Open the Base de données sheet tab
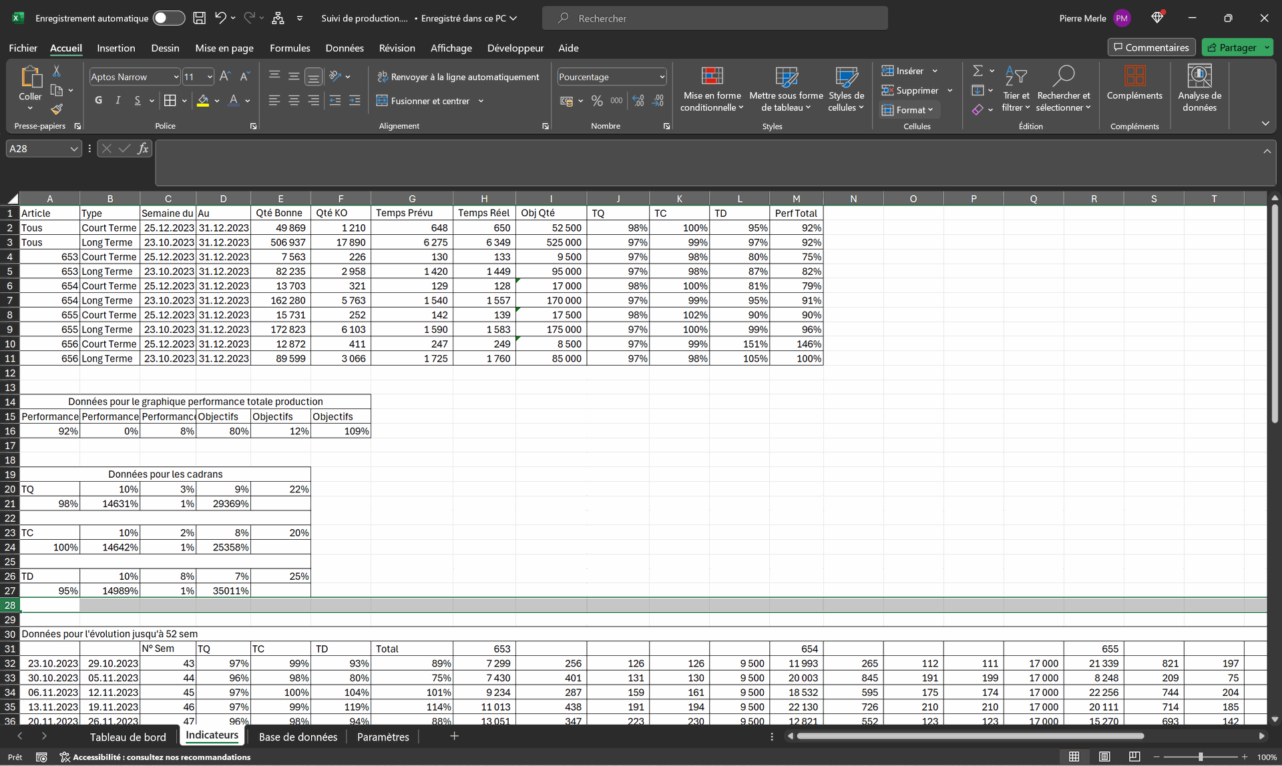 (x=298, y=737)
